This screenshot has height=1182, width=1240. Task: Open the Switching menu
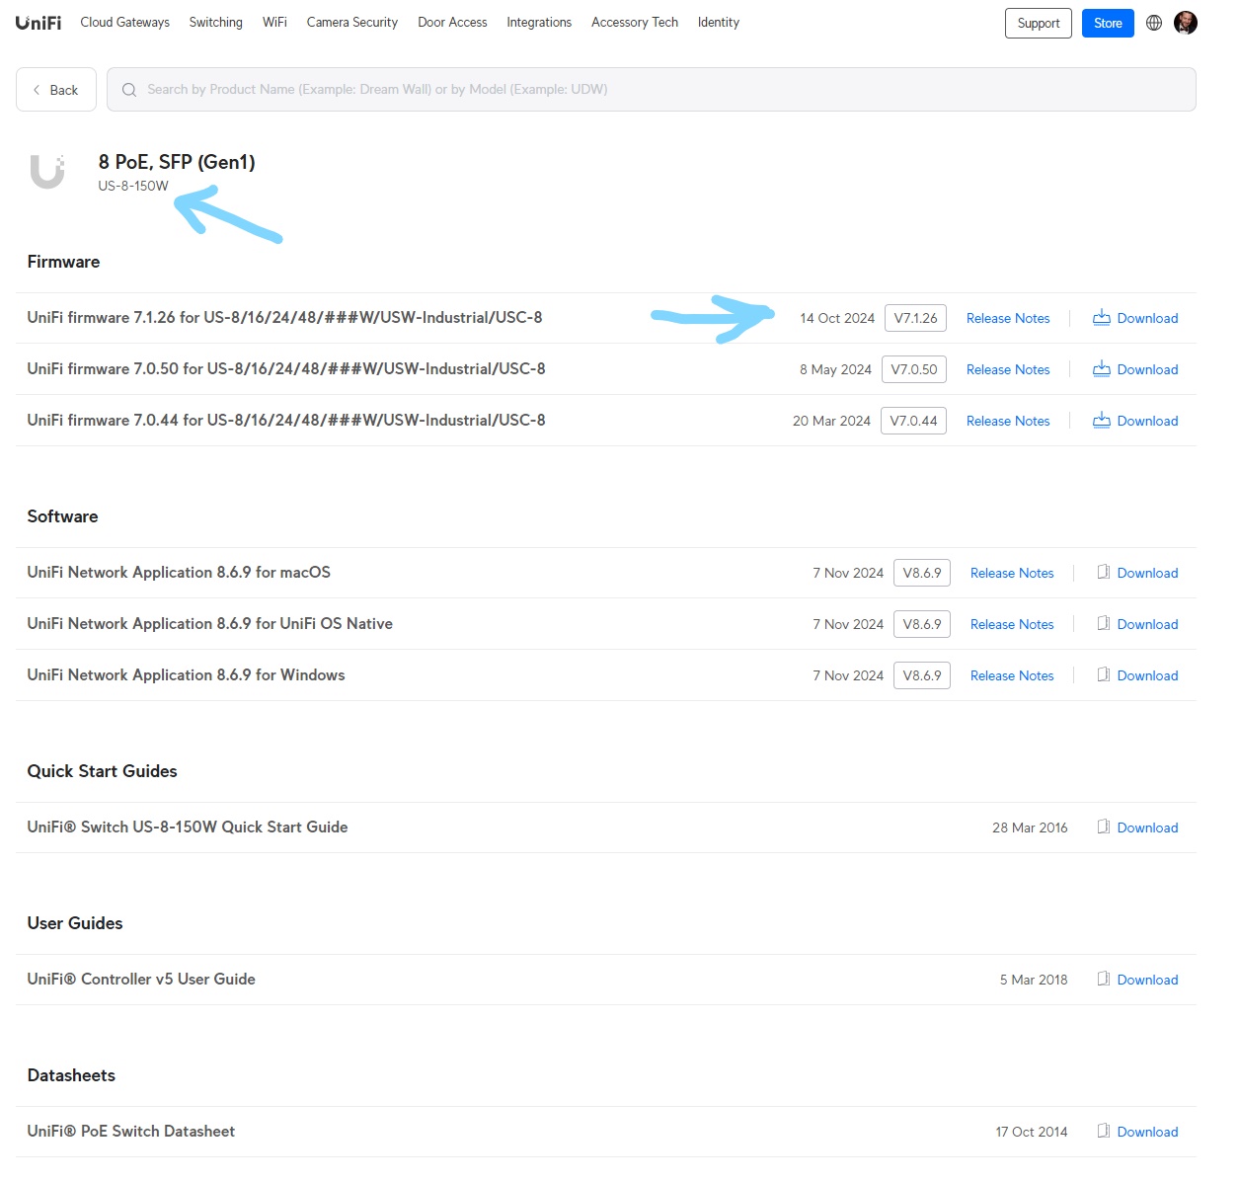point(215,23)
